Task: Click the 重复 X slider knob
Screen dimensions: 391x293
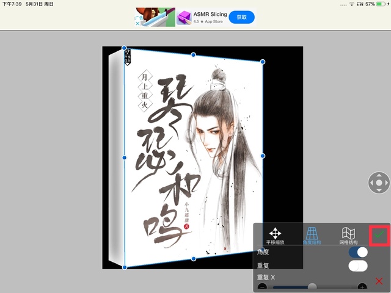Action: (312, 286)
